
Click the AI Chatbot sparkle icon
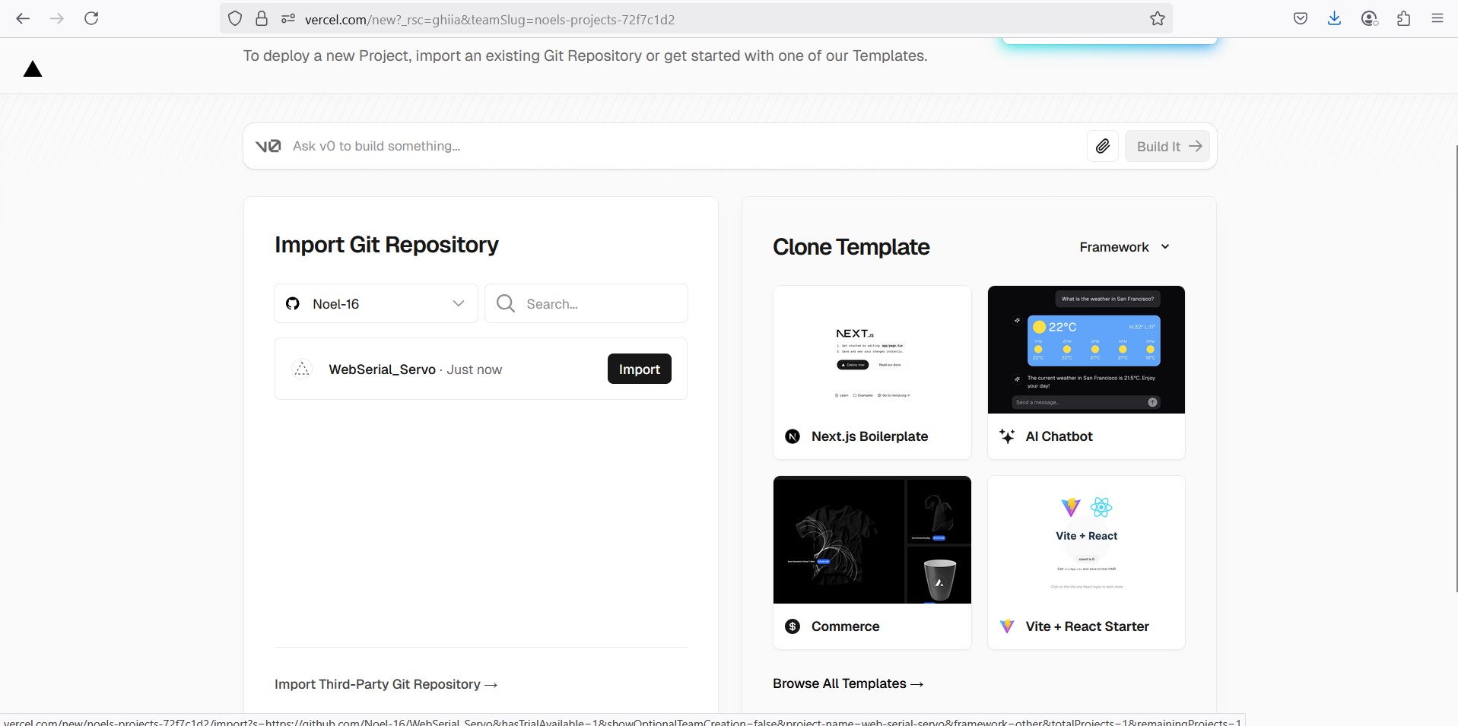[x=1007, y=436]
